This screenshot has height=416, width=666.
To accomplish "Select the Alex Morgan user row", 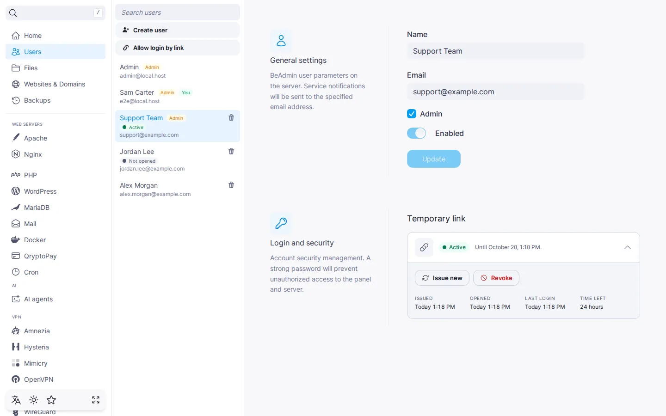I will tap(178, 190).
